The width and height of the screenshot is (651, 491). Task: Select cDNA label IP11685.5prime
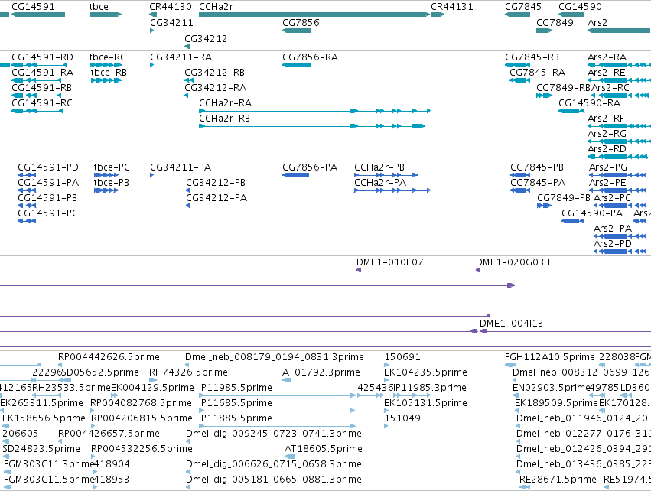236,403
